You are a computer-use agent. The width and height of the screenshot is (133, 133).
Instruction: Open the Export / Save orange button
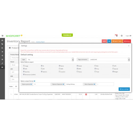pos(117,41)
